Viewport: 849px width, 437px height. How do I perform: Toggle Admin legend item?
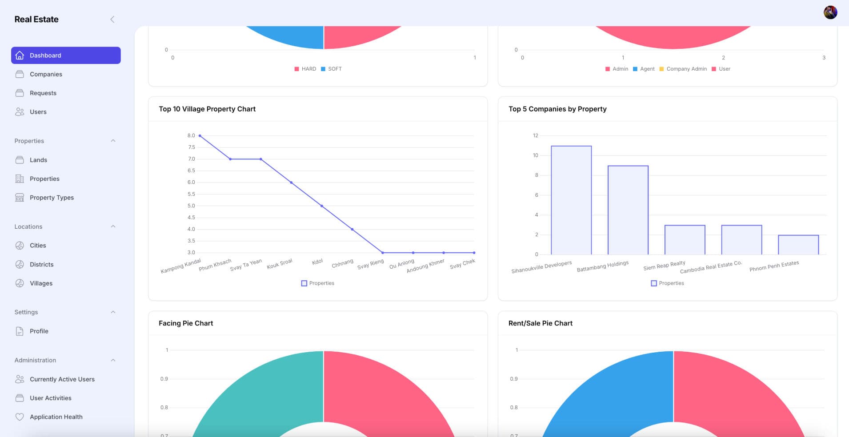click(x=617, y=69)
